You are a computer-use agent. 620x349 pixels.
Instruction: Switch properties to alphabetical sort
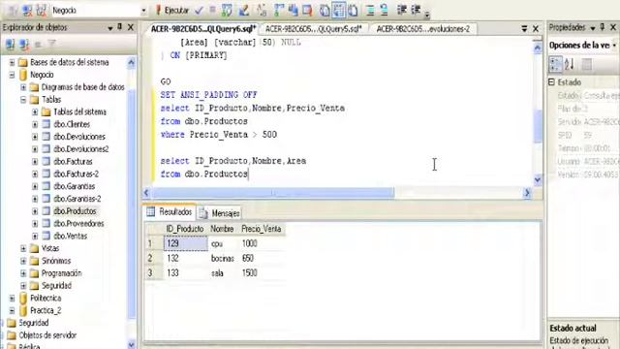(x=570, y=64)
